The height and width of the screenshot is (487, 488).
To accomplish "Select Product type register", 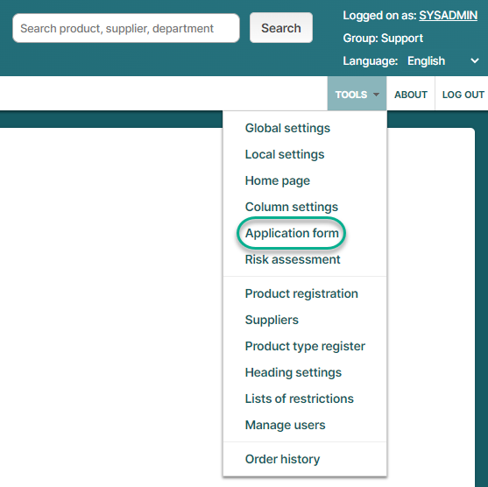I will pyautogui.click(x=305, y=346).
